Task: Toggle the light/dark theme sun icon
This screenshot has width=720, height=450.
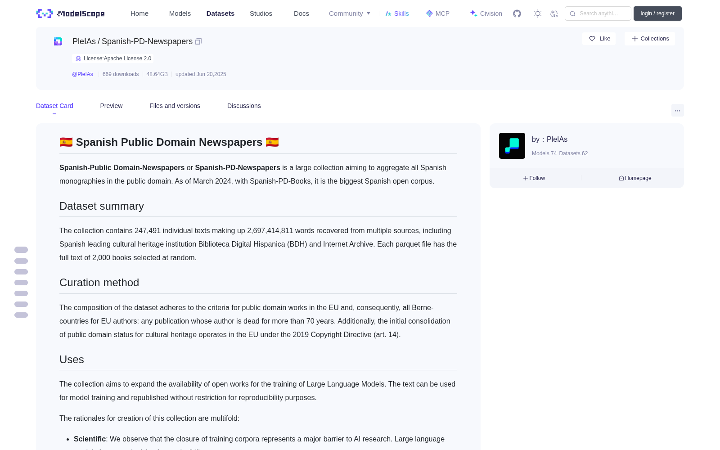Action: click(x=538, y=13)
